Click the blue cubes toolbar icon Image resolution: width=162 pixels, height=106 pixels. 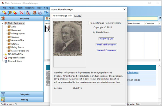click(46, 13)
